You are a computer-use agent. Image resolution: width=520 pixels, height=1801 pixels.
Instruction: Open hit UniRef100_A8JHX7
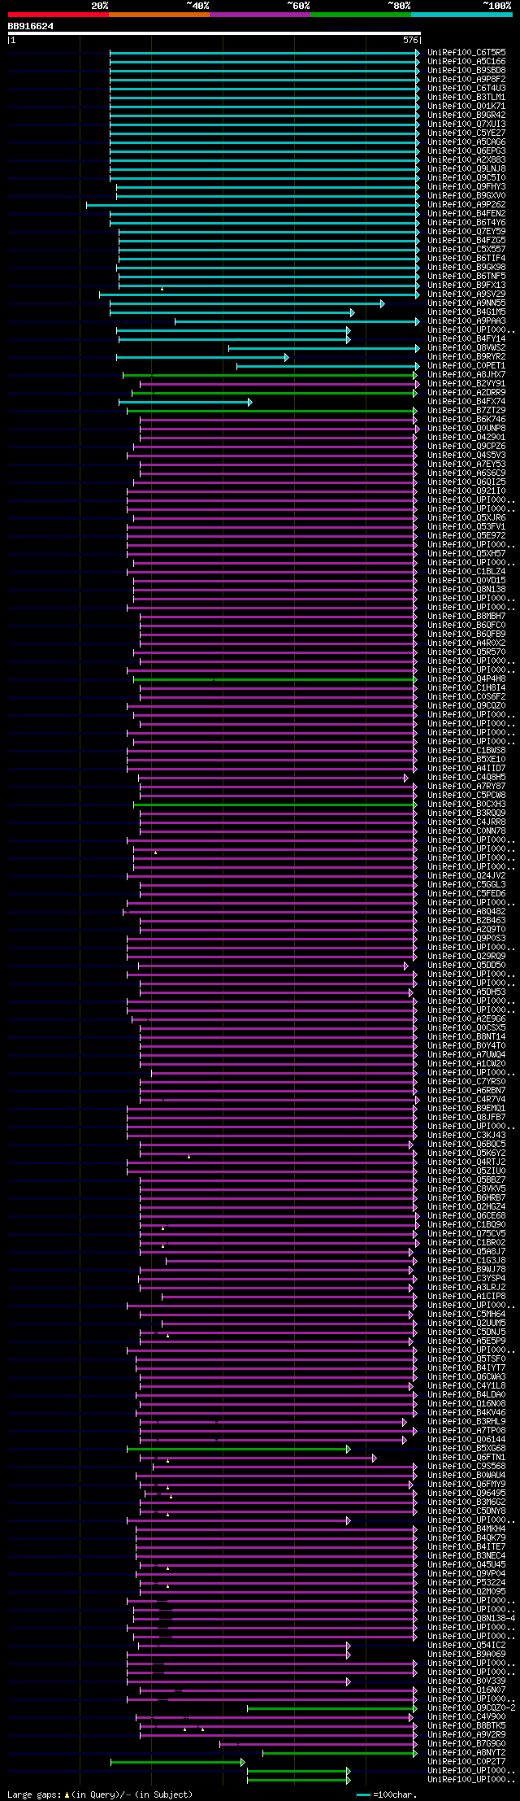coord(466,374)
